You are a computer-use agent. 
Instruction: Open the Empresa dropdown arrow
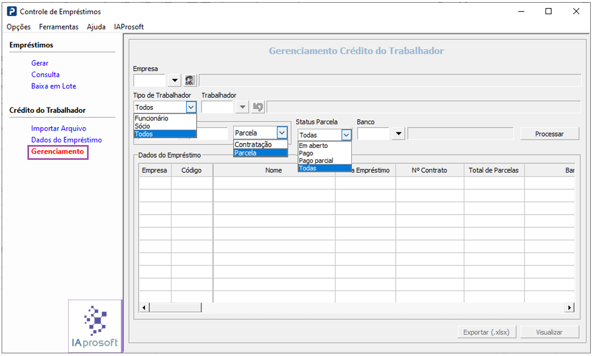click(x=175, y=80)
